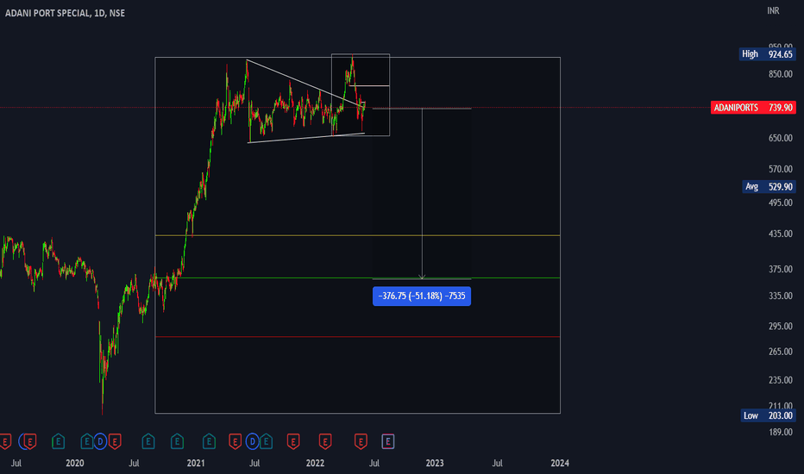Click the 2021 label on time axis
Screen dimensions: 804x474
pyautogui.click(x=195, y=464)
